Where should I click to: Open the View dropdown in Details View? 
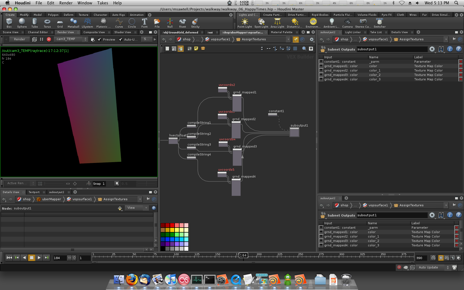[137, 208]
